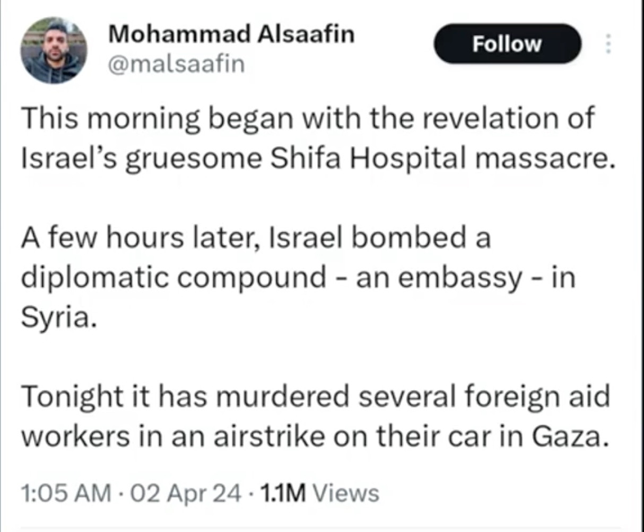Click the display name Mohammad Alsaafin
The image size is (644, 532).
click(x=231, y=34)
